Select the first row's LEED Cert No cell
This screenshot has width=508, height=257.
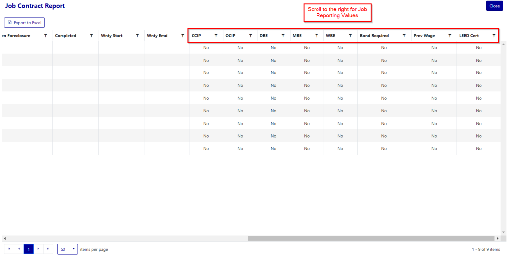click(479, 48)
